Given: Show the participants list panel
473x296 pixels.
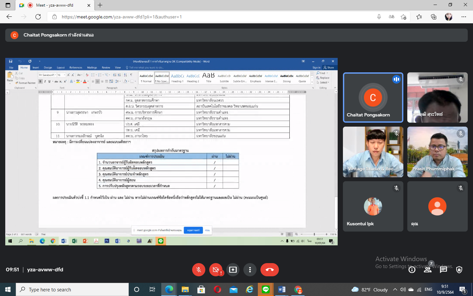Looking at the screenshot, I should coord(428,270).
